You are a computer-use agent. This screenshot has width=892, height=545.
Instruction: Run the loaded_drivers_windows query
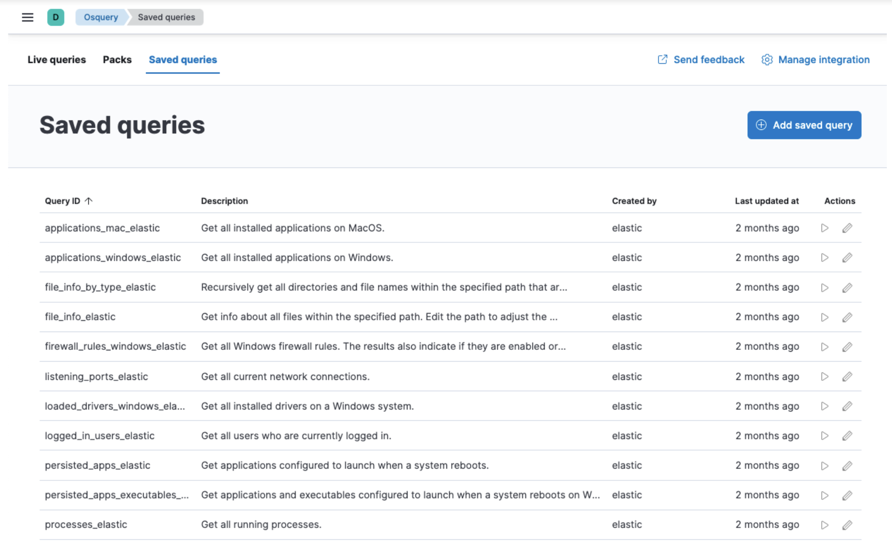pos(825,406)
